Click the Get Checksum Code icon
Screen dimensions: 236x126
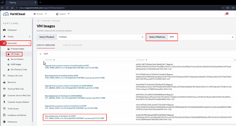9,70
